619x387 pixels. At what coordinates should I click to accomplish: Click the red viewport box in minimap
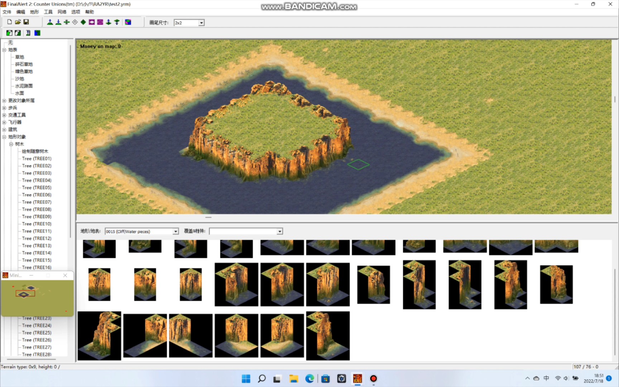coord(25,293)
